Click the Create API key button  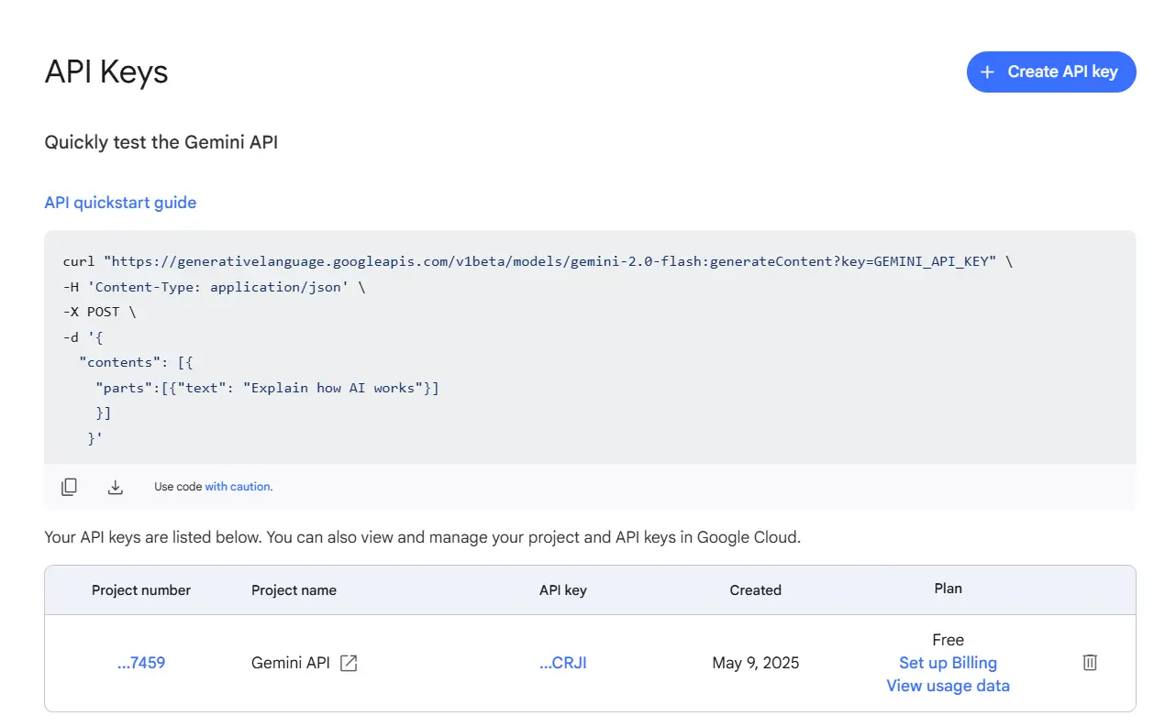1051,72
